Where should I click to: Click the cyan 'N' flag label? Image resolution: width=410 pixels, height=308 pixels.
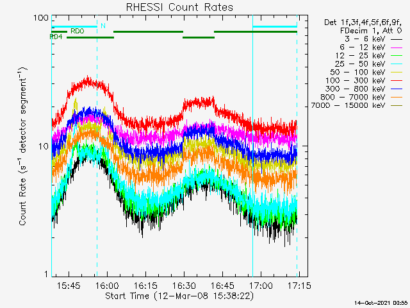pyautogui.click(x=103, y=26)
